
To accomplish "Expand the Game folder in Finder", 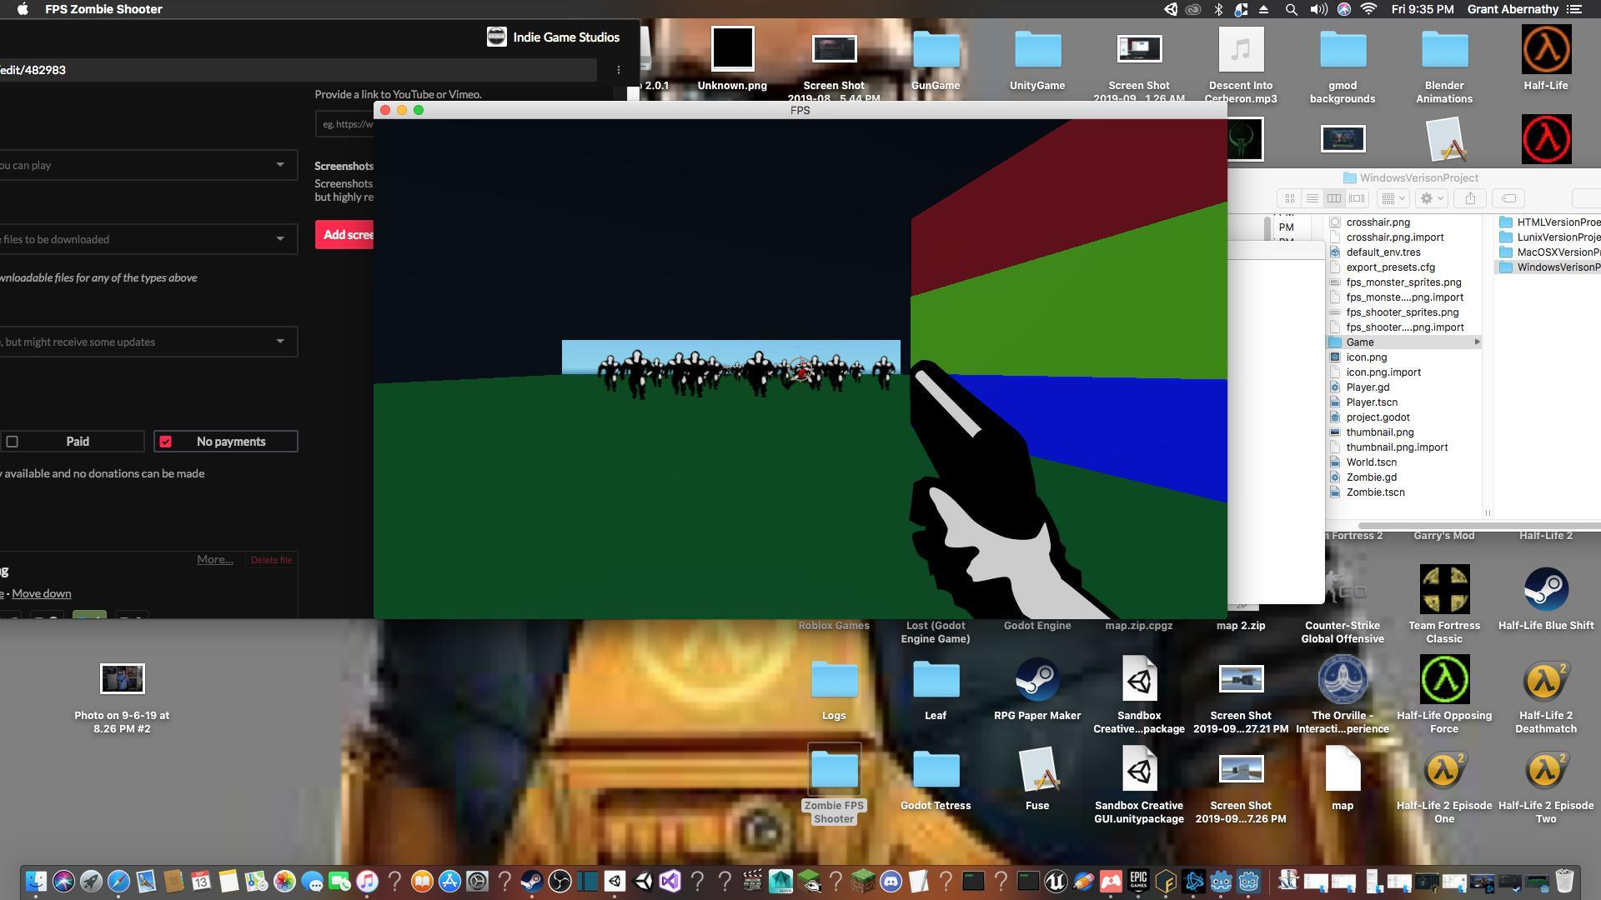I will click(1477, 342).
